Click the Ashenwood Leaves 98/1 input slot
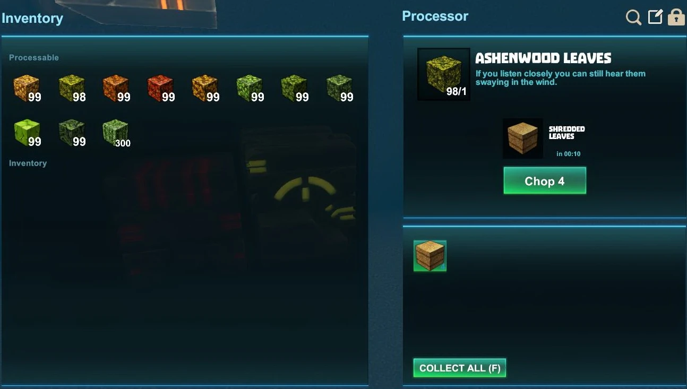 coord(443,74)
